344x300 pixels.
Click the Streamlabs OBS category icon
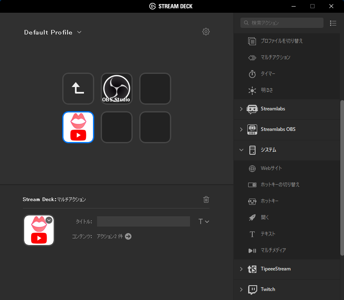[x=252, y=129]
